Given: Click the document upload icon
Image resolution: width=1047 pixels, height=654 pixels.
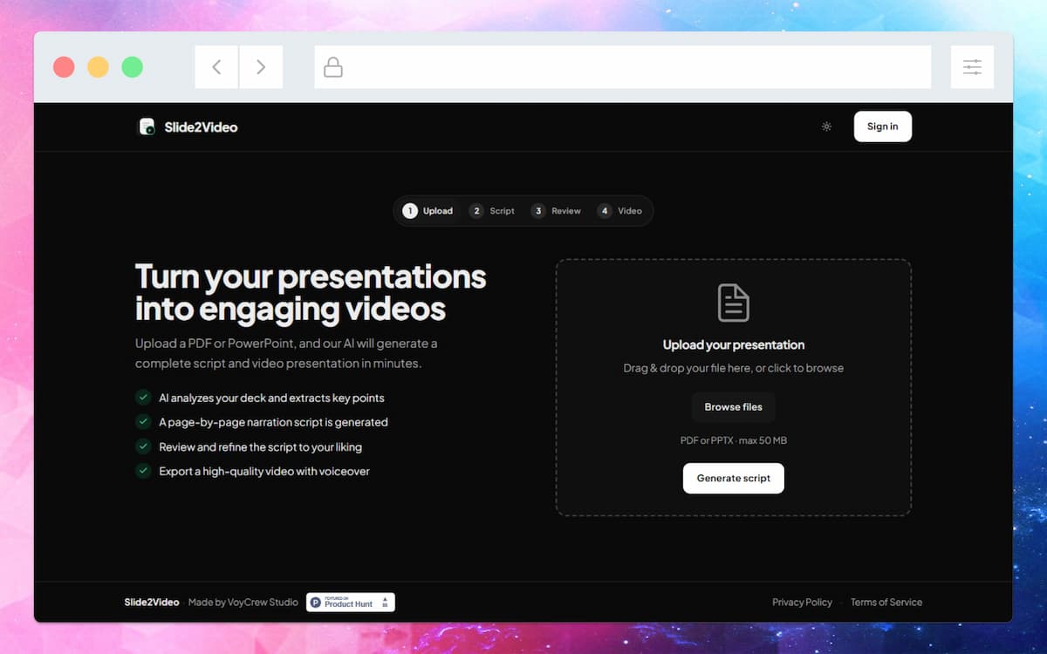Looking at the screenshot, I should [x=734, y=303].
